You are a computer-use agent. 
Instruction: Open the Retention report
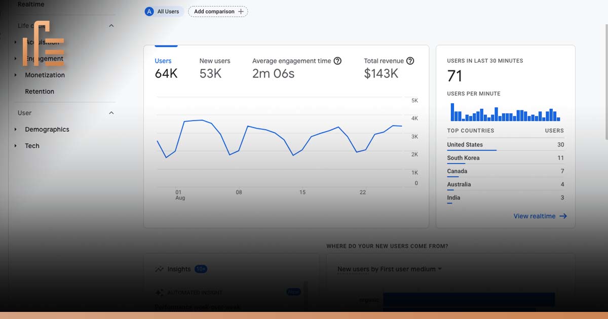tap(40, 92)
